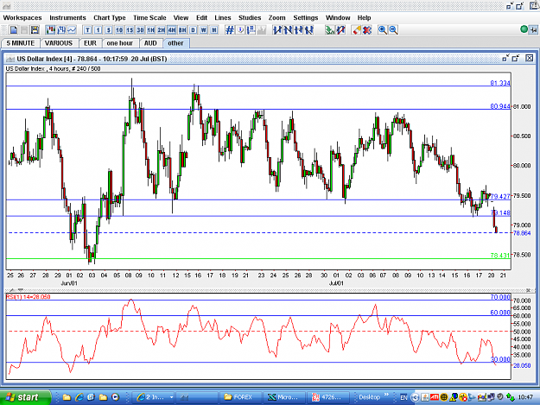
Task: Click the 81.334 horizontal line label
Action: [x=500, y=83]
